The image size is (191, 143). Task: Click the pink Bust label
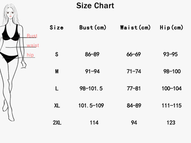(x=32, y=36)
